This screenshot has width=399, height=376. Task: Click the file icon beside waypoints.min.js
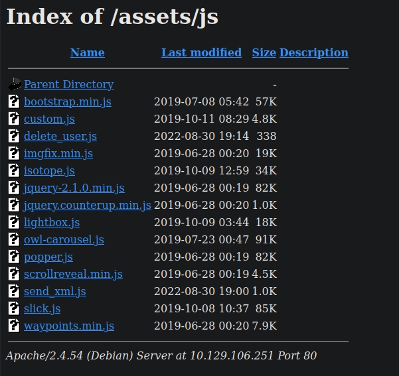click(15, 326)
